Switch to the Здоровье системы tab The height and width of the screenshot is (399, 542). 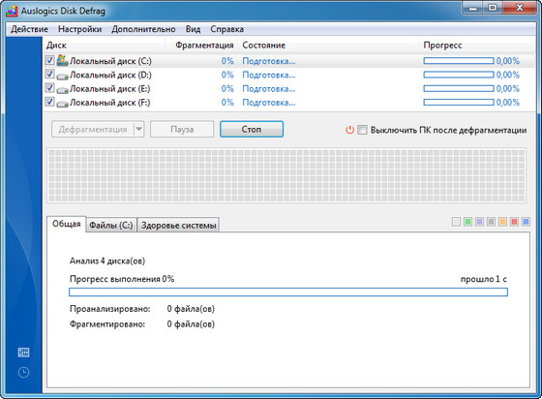(178, 225)
